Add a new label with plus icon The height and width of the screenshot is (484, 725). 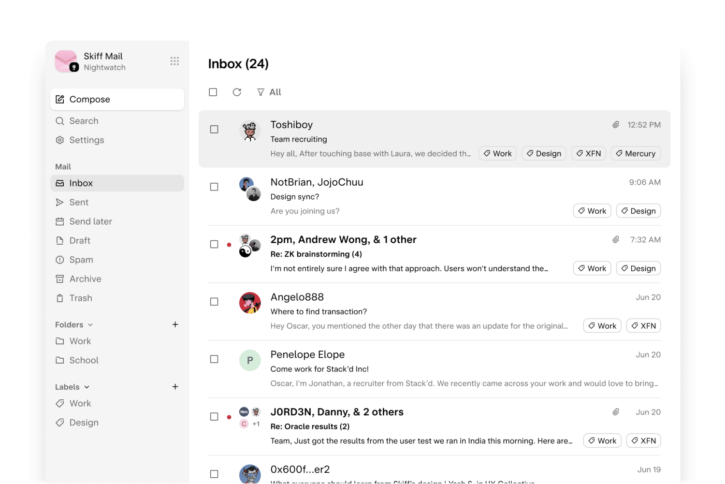[x=175, y=387]
